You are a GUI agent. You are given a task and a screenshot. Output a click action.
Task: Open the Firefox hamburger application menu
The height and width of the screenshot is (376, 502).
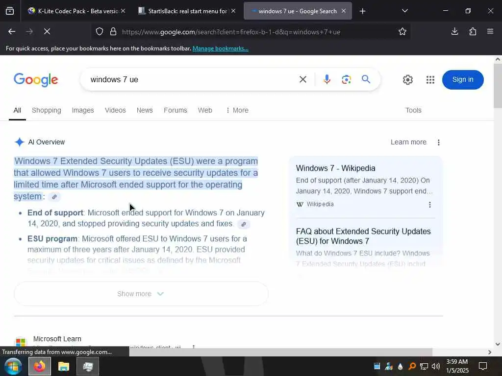[490, 31]
